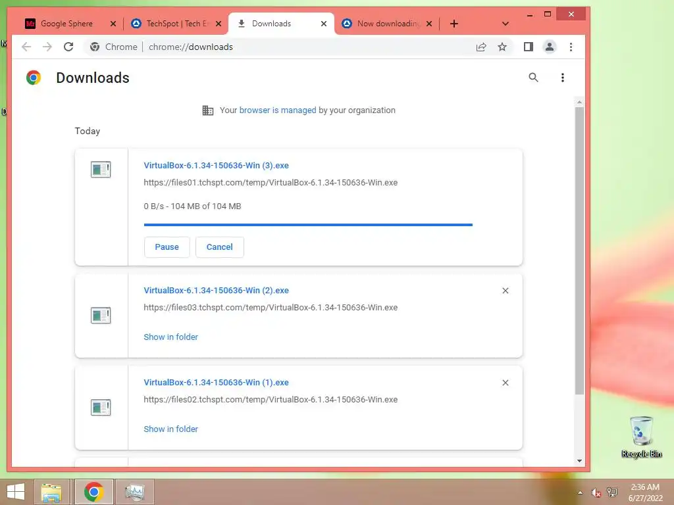Click the files03.tchspt.com source URL
This screenshot has height=505, width=674.
[271, 308]
